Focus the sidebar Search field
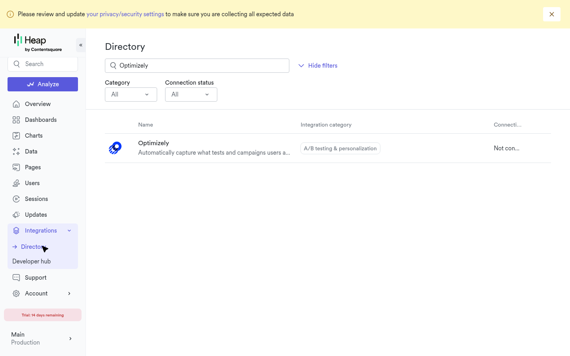Viewport: 570px width, 356px height. tap(43, 64)
